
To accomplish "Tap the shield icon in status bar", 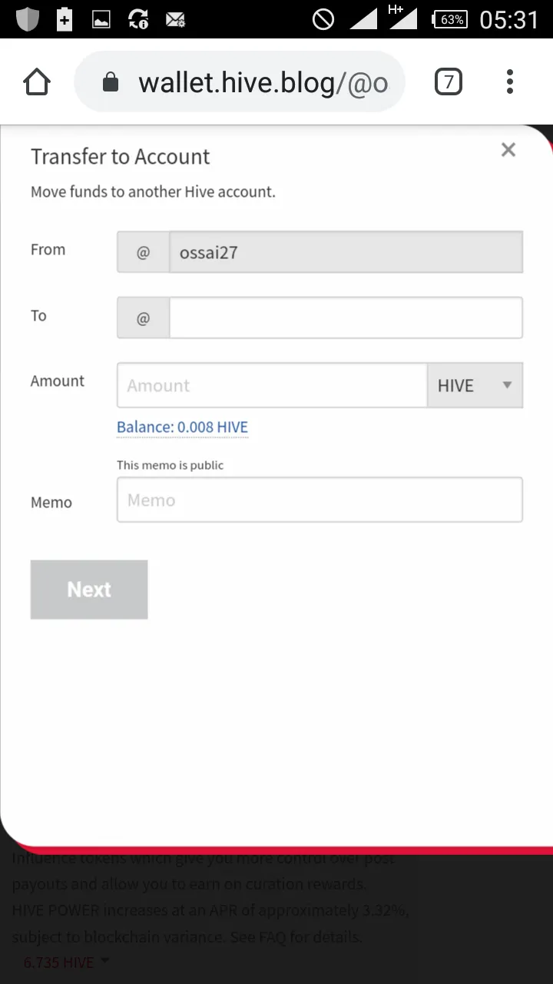I will click(x=28, y=19).
